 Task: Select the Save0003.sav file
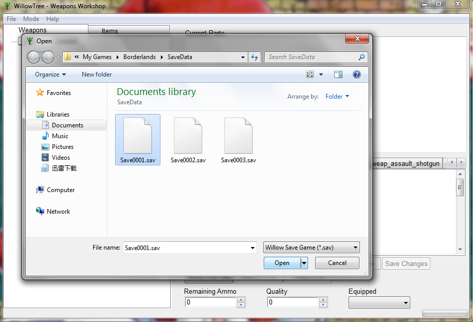[x=239, y=140]
